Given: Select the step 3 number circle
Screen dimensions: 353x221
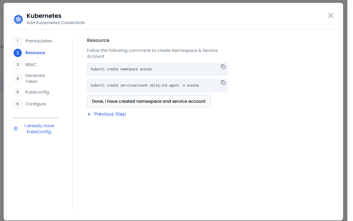Looking at the screenshot, I should pos(18,65).
